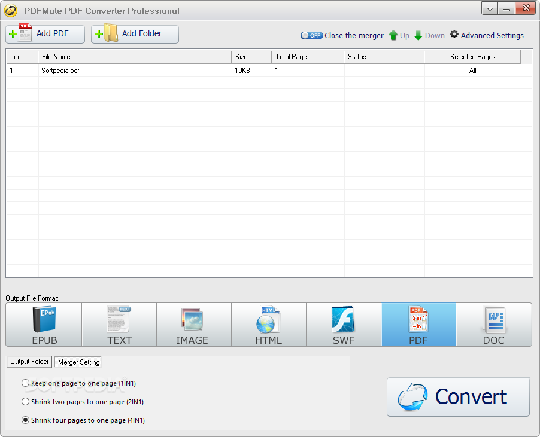Click the PDFMate app logo icon

11,11
